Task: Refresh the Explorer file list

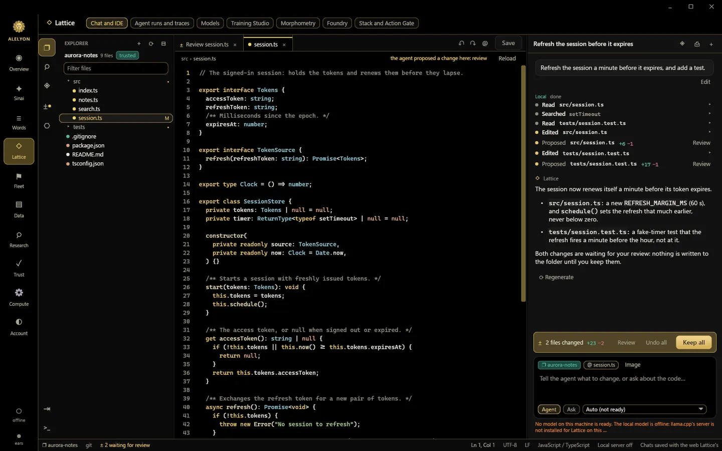Action: click(151, 44)
